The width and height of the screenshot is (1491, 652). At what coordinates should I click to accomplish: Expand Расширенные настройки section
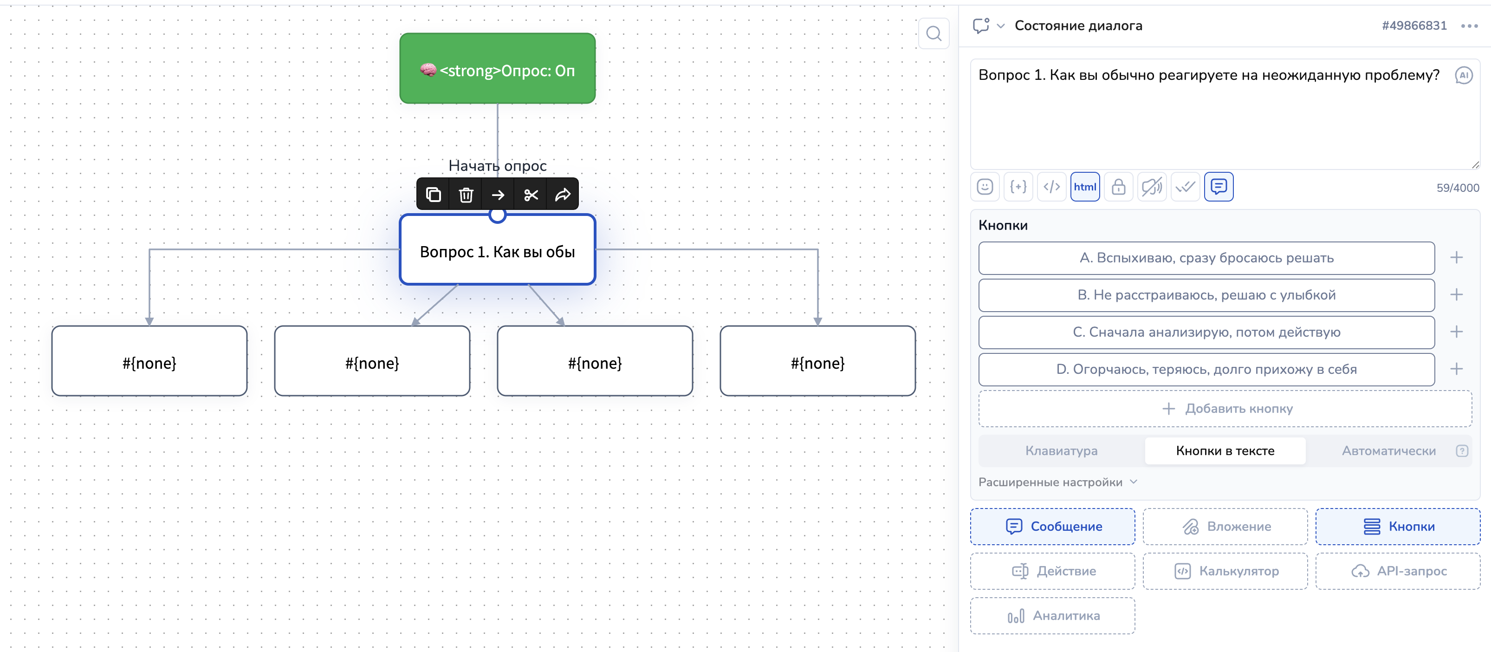click(1057, 482)
